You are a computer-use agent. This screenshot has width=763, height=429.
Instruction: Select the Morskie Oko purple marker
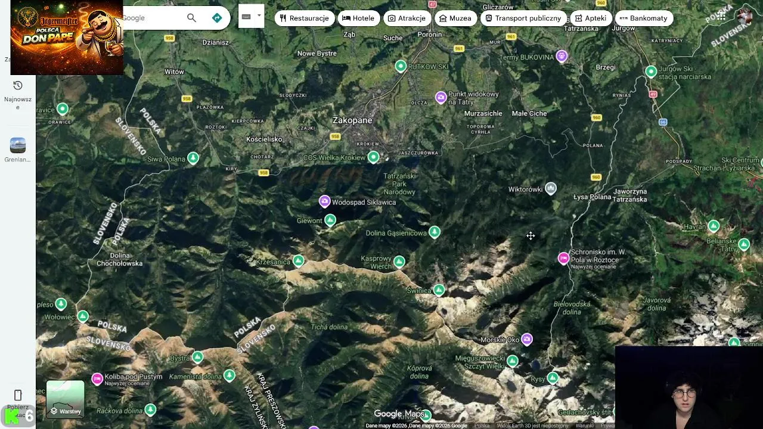526,339
